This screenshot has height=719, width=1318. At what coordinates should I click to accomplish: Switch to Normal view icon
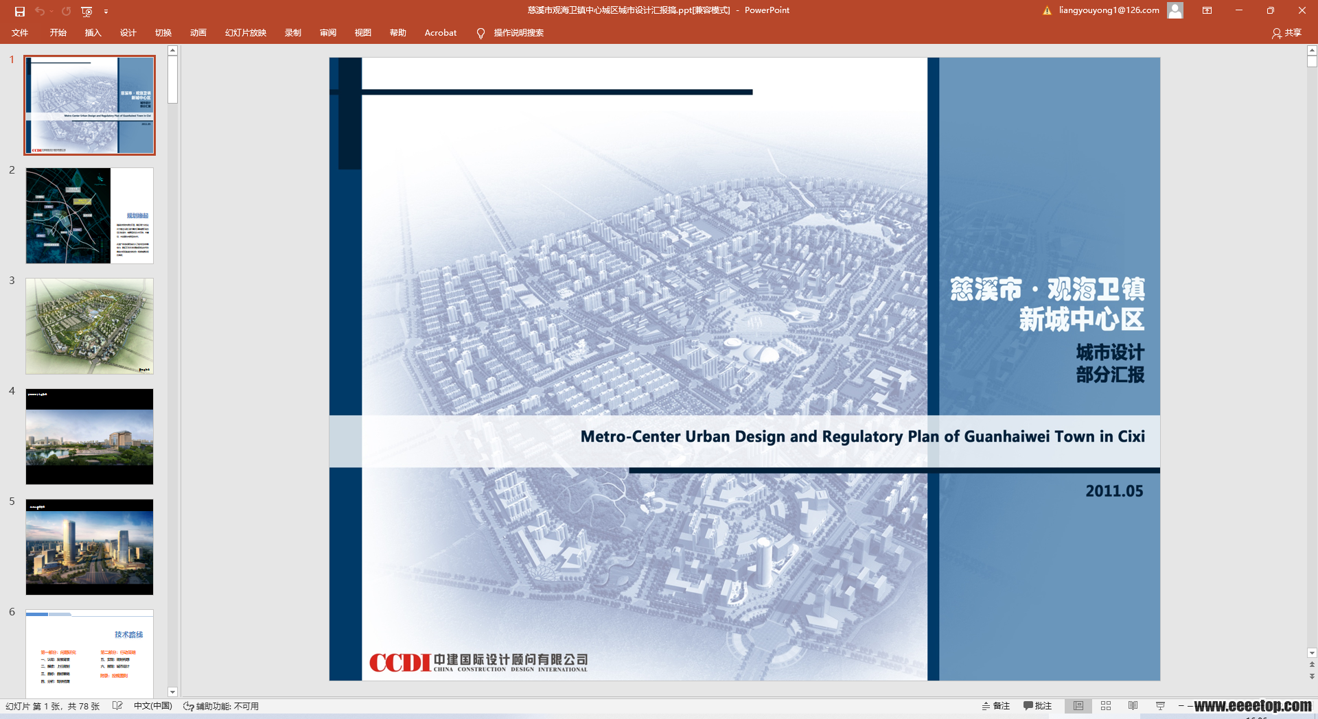(x=1078, y=706)
